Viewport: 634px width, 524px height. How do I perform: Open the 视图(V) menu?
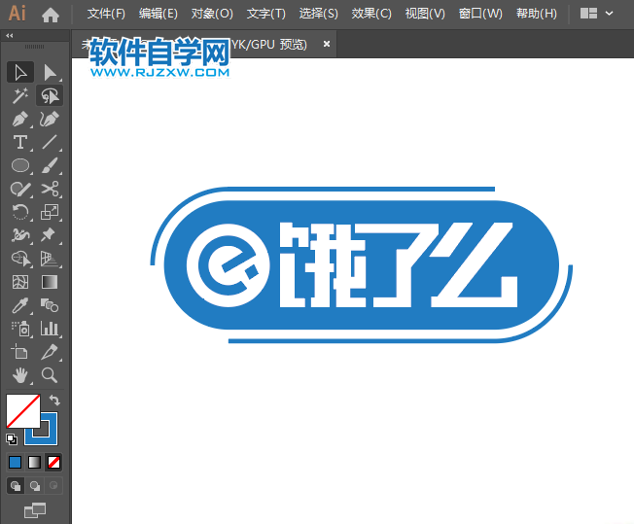click(x=425, y=15)
